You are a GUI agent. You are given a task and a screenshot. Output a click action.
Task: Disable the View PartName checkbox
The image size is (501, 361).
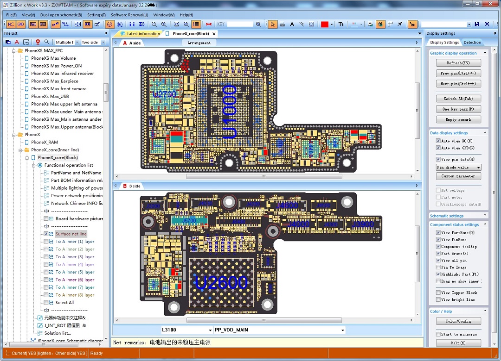pos(439,232)
